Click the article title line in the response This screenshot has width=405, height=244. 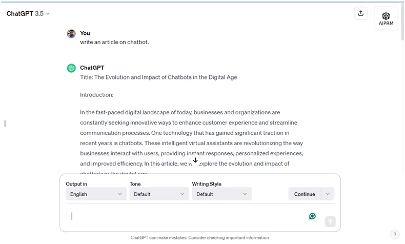158,77
